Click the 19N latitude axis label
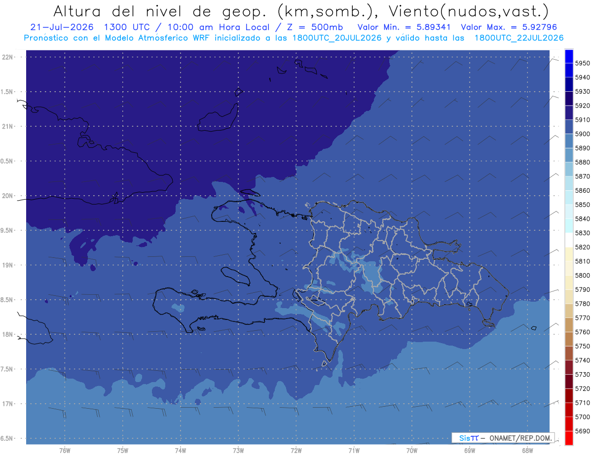 (x=8, y=265)
